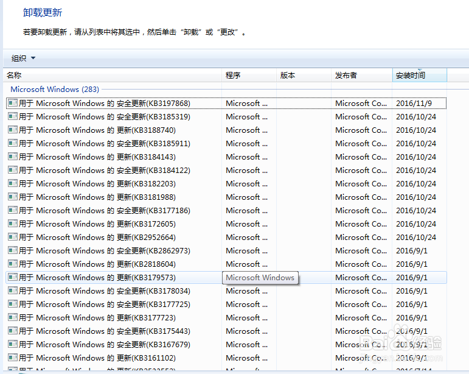Click the update icon for KB3184122
The width and height of the screenshot is (469, 374).
[13, 170]
